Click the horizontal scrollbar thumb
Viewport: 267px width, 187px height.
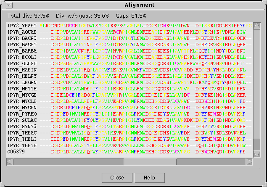150,162
